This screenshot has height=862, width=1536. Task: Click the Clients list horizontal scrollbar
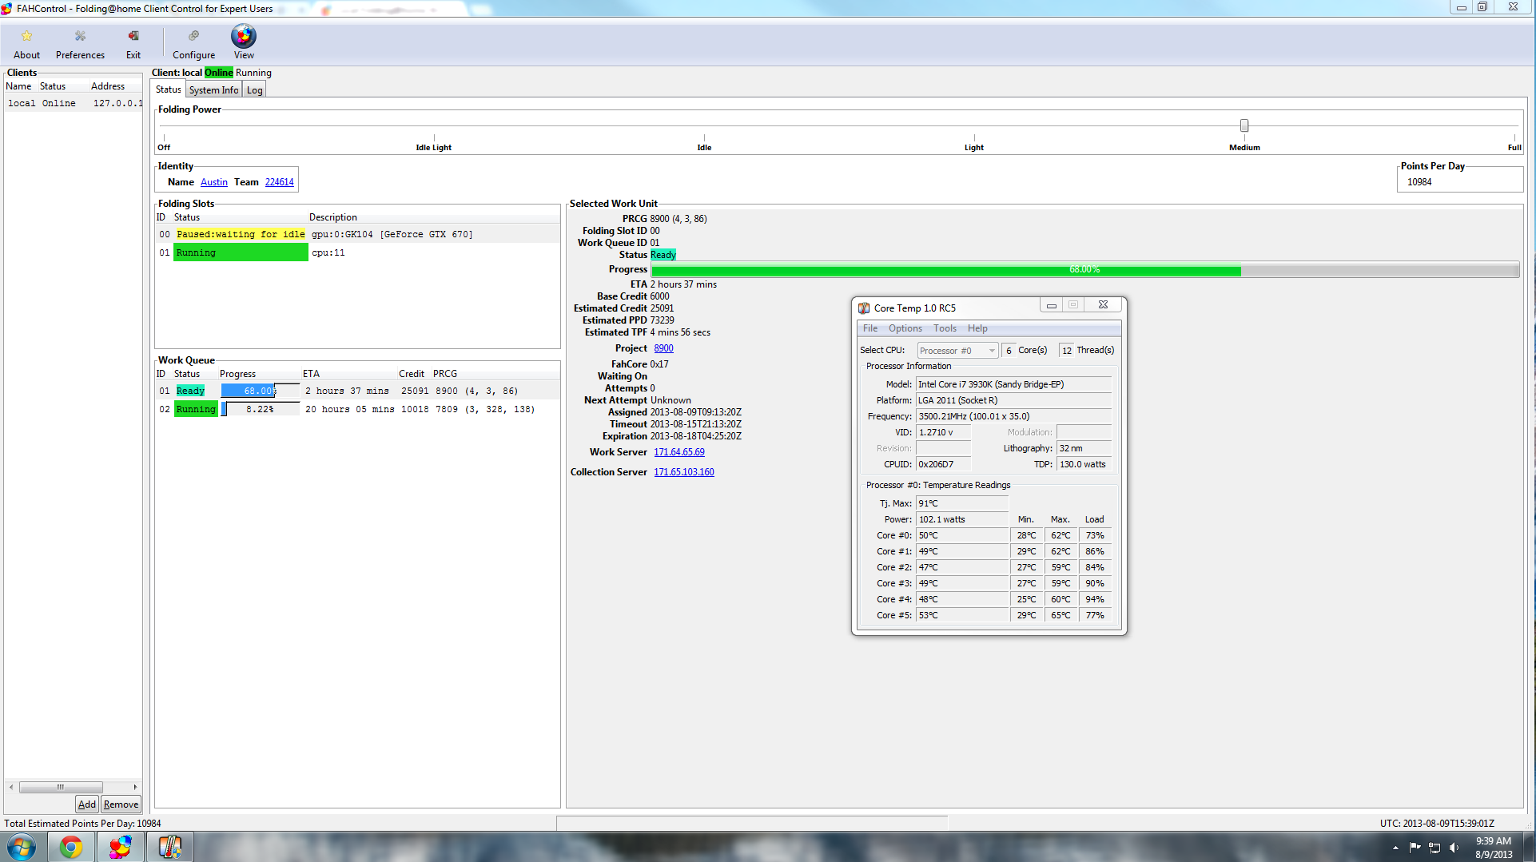tap(61, 787)
